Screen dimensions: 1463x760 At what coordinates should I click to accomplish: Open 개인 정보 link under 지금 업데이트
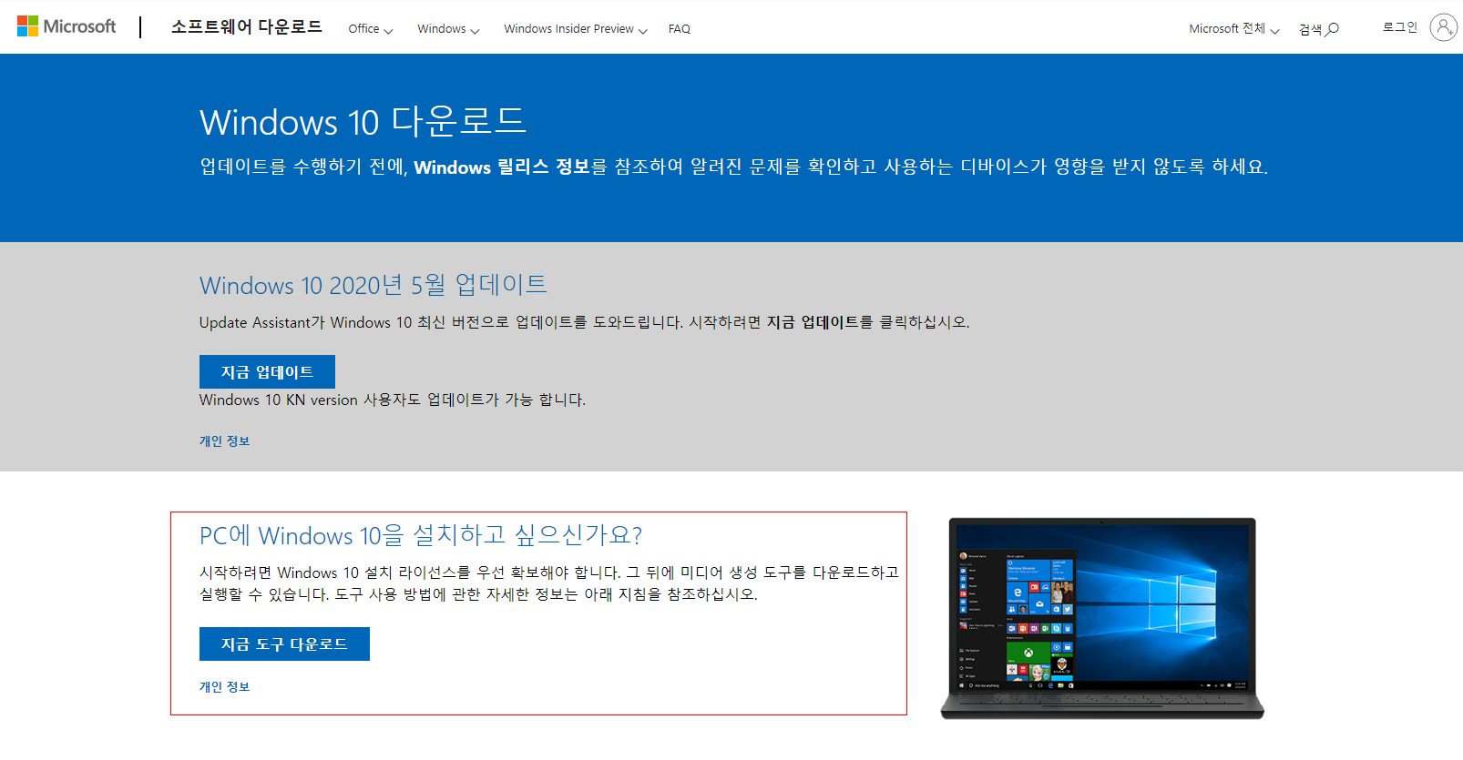pyautogui.click(x=224, y=441)
